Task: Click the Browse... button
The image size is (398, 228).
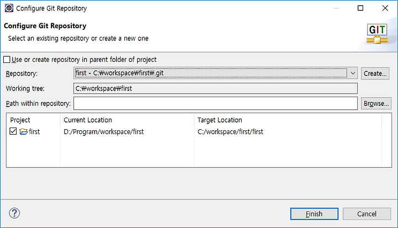Action: coord(376,103)
